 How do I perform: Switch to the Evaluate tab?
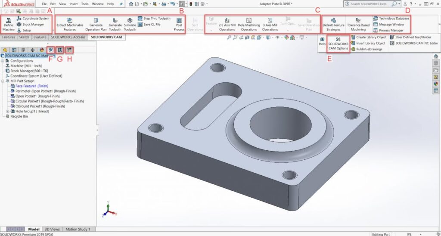point(40,37)
